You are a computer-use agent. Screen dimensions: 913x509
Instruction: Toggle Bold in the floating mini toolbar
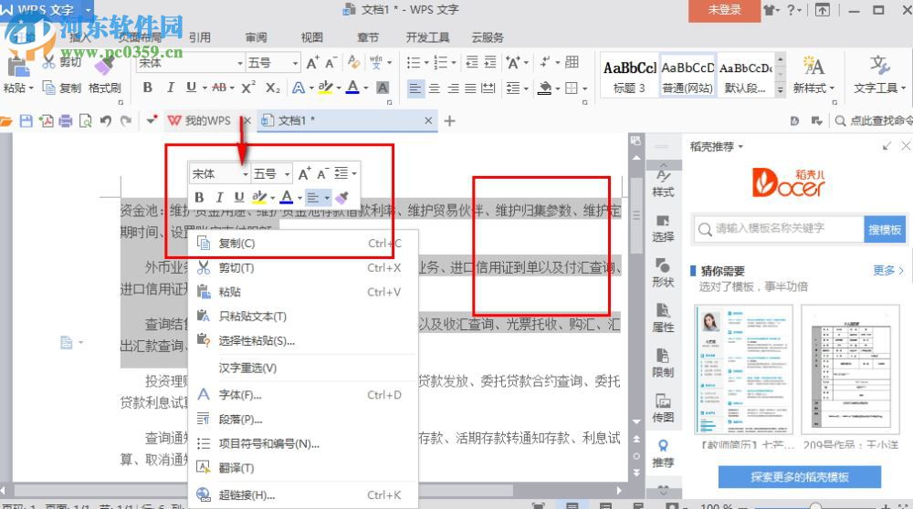pos(199,197)
